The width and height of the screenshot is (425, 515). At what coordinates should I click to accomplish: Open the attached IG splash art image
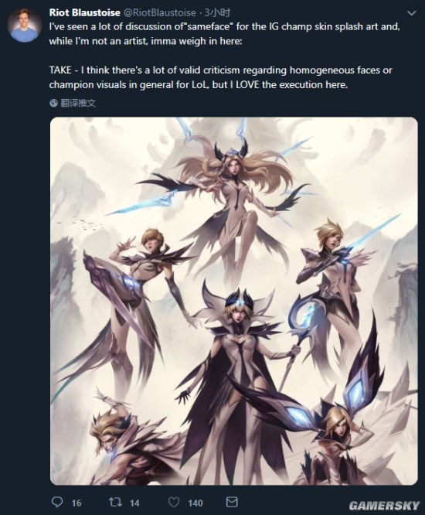pos(233,301)
